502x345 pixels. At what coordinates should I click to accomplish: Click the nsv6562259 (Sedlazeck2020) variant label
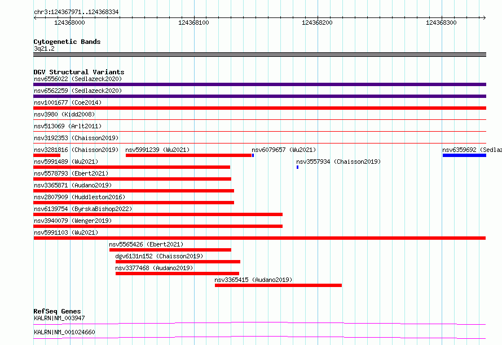pyautogui.click(x=78, y=91)
